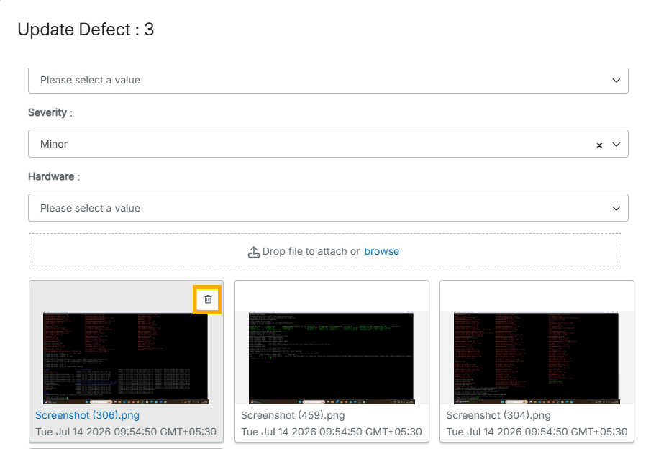Open the topmost Please select a value dropdown
The width and height of the screenshot is (656, 449).
(328, 81)
